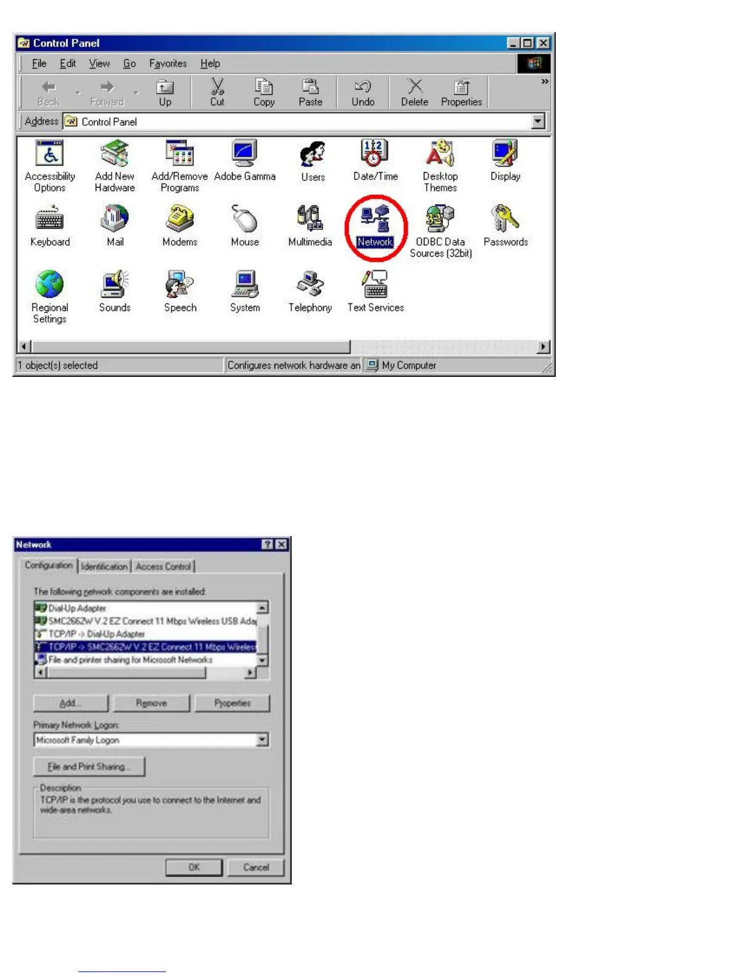Open the Mouse icon
Image resolution: width=755 pixels, height=977 pixels.
point(245,226)
